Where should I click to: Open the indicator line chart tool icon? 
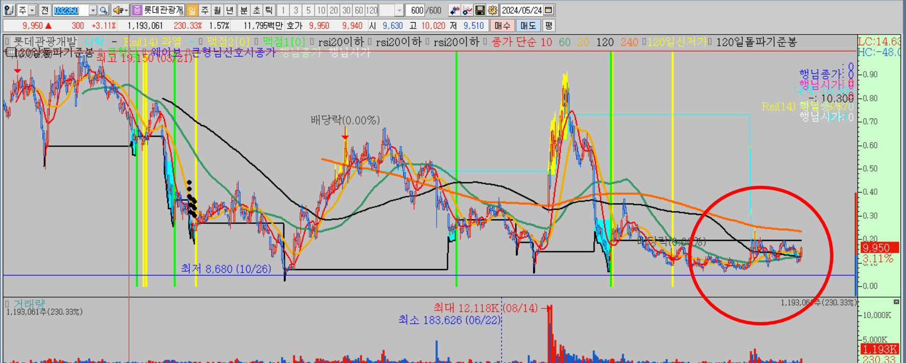[467, 10]
